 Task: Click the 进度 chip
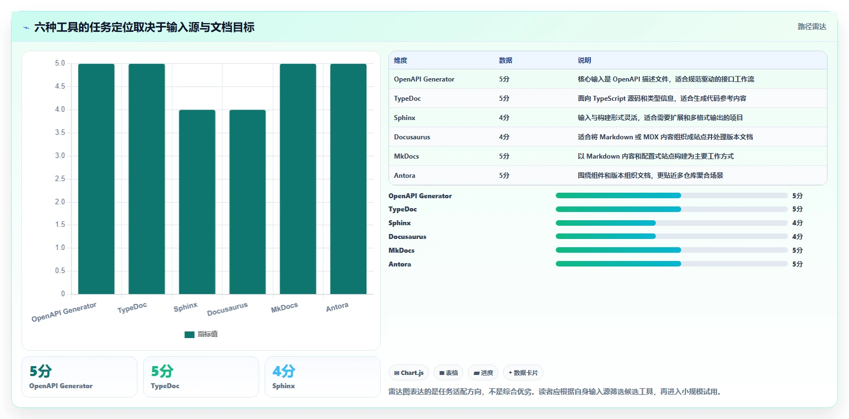(x=483, y=373)
